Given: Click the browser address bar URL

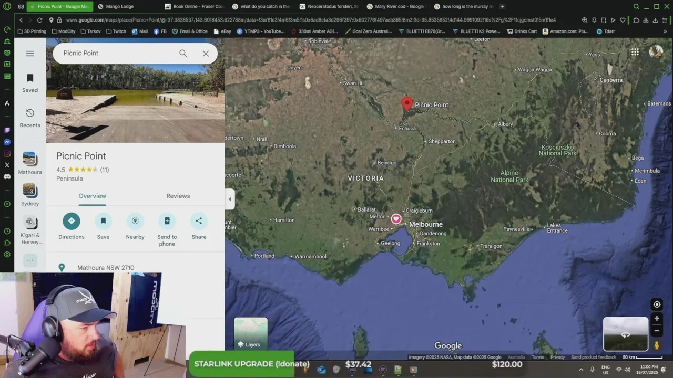Looking at the screenshot, I should [x=310, y=20].
